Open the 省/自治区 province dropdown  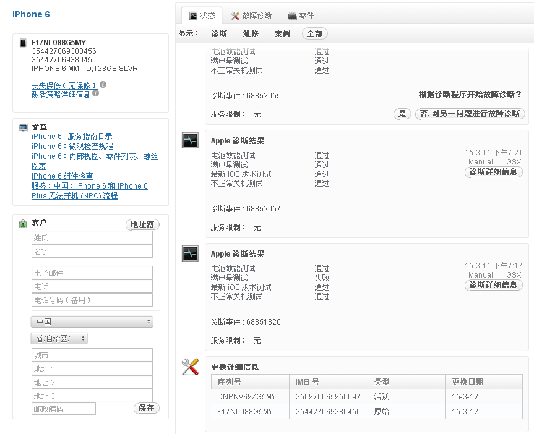[x=59, y=338]
